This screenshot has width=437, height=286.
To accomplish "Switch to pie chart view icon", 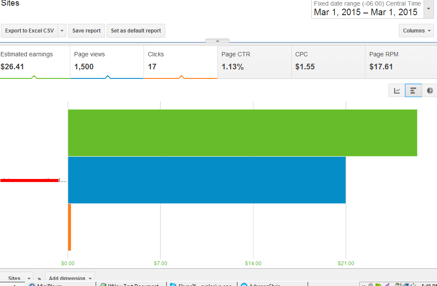I will pyautogui.click(x=430, y=91).
